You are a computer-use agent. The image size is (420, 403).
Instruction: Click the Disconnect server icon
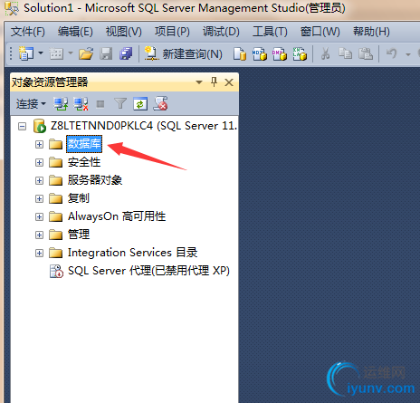[x=81, y=104]
